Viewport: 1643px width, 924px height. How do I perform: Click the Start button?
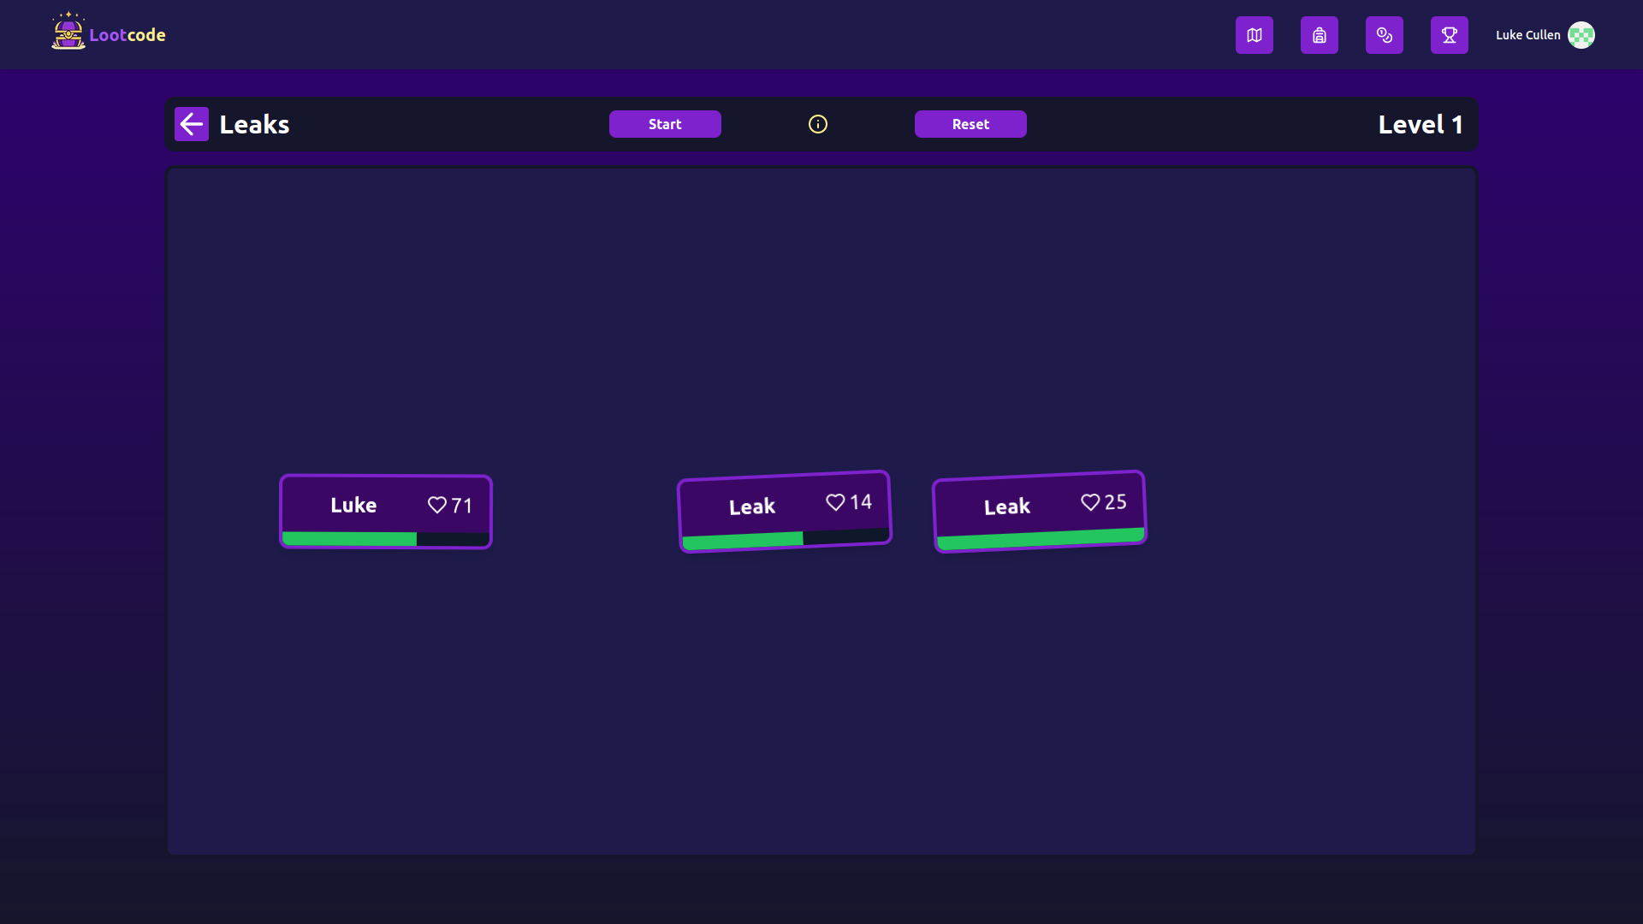[665, 124]
